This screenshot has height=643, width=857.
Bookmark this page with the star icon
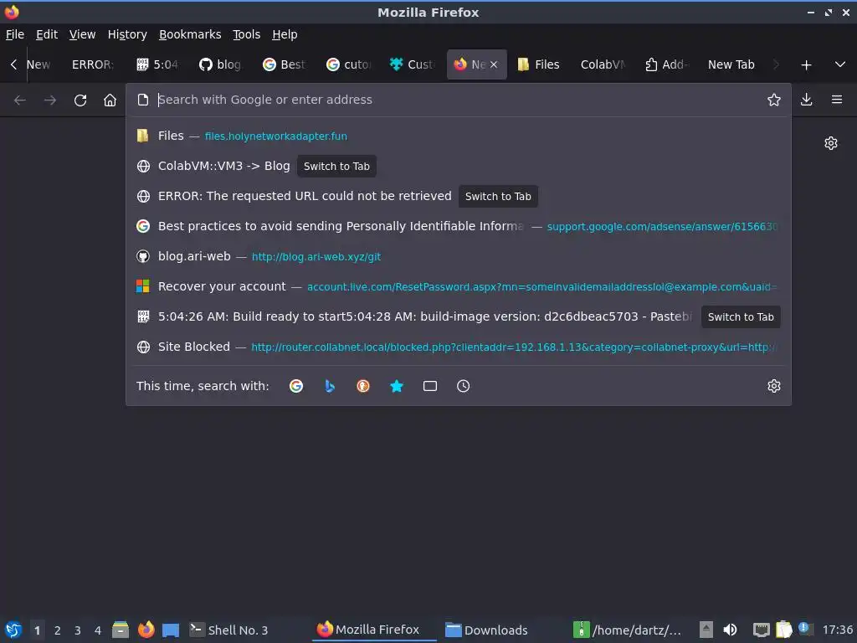coord(774,100)
